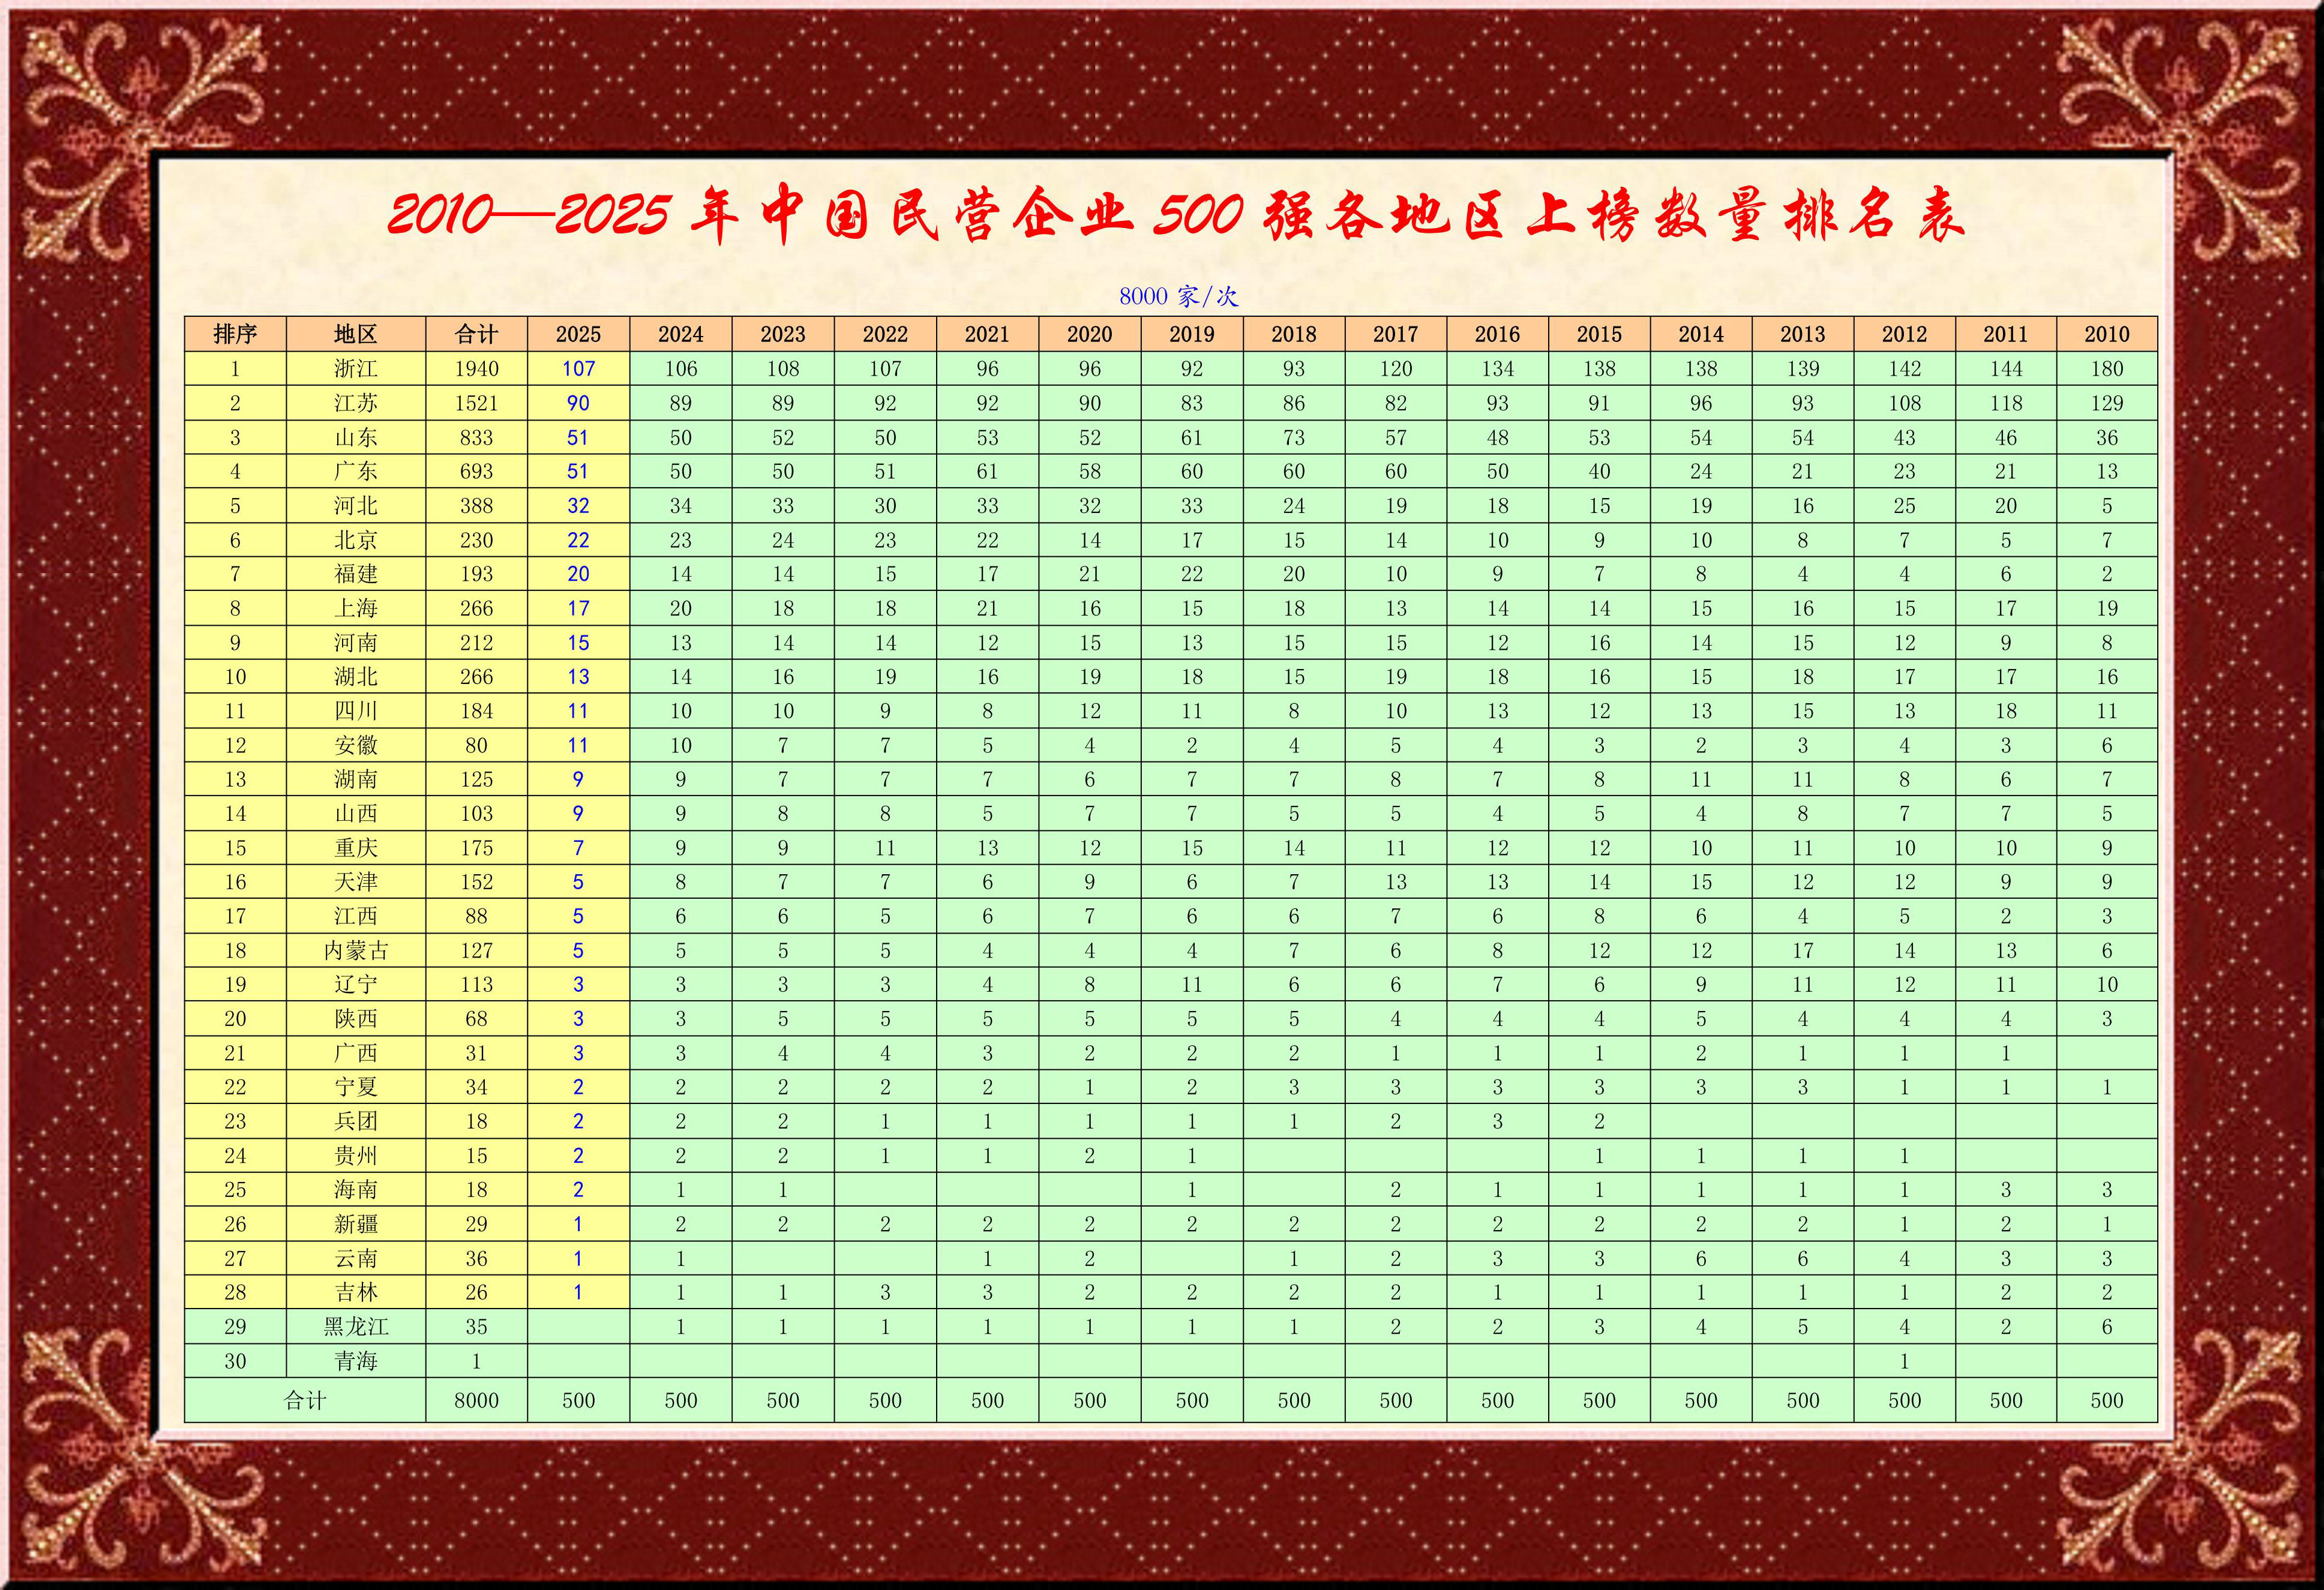Select the 2025 year column header
The height and width of the screenshot is (1590, 2324).
(578, 334)
